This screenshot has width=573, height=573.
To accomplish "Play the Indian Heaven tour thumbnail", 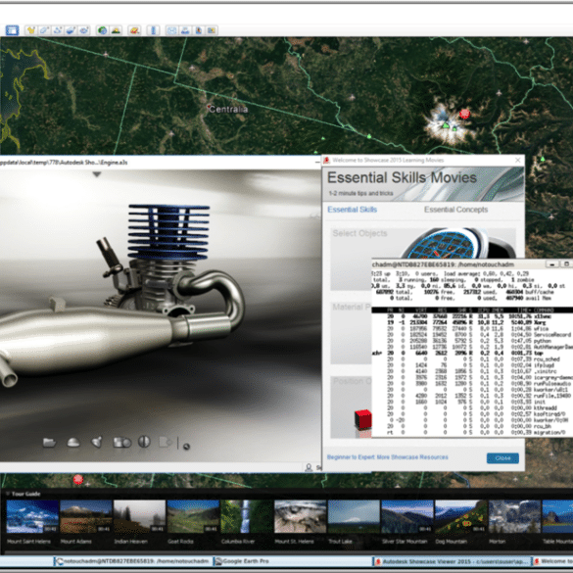I will (139, 517).
